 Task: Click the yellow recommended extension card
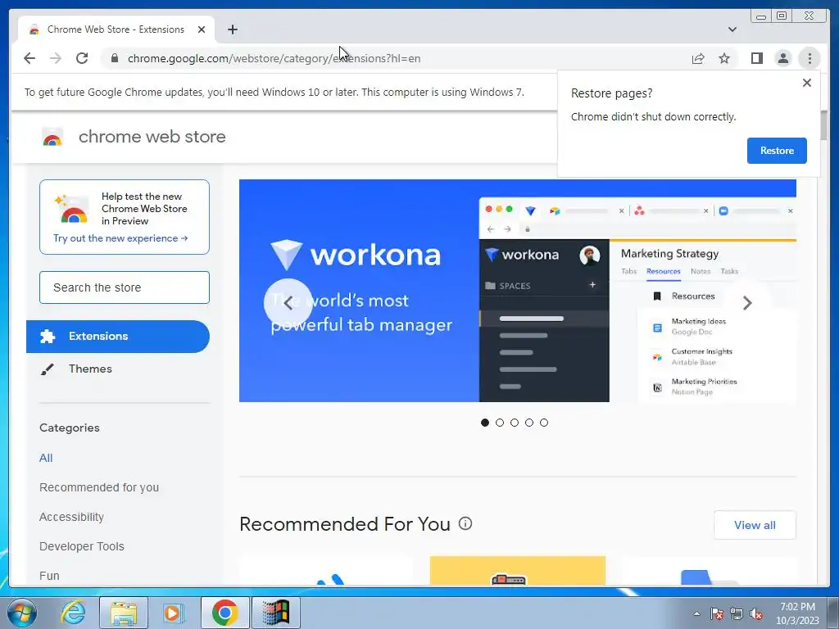coord(518,571)
